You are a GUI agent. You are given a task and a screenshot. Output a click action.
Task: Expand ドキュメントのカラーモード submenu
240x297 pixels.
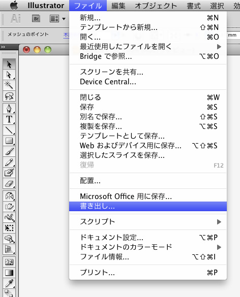click(148, 247)
